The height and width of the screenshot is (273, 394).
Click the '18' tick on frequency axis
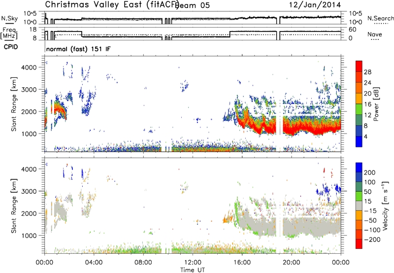[33, 30]
